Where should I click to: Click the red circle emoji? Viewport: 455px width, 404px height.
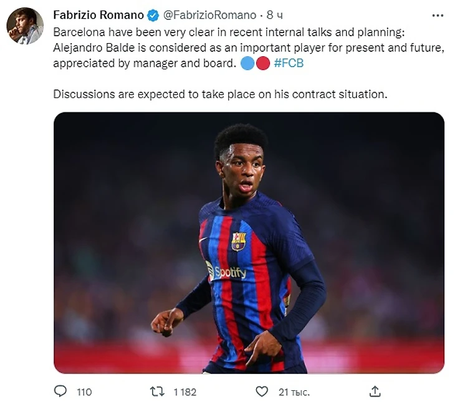[x=262, y=64]
